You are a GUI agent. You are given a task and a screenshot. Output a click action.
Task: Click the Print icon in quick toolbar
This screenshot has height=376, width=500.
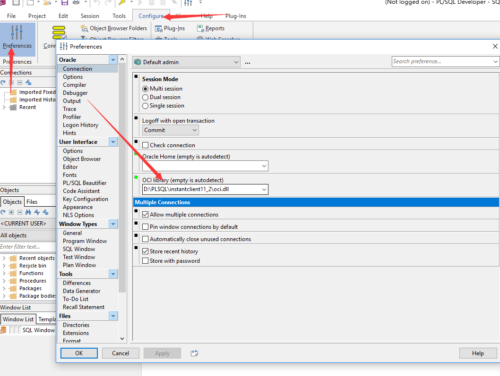(x=76, y=3)
